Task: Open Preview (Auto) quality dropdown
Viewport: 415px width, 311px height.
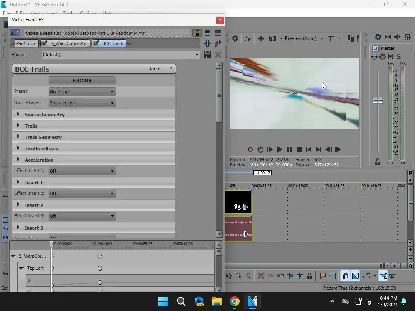Action: coord(304,38)
